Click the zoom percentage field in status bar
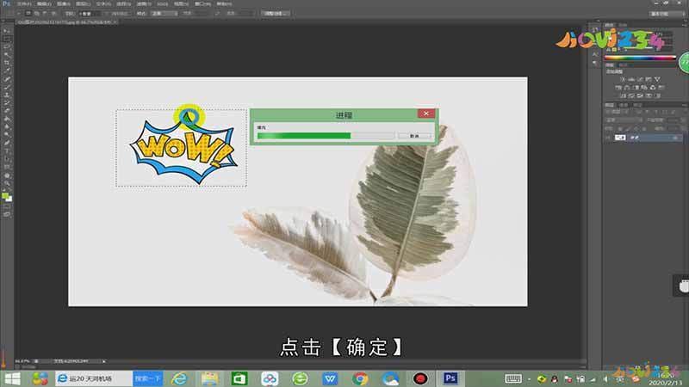 (22, 361)
